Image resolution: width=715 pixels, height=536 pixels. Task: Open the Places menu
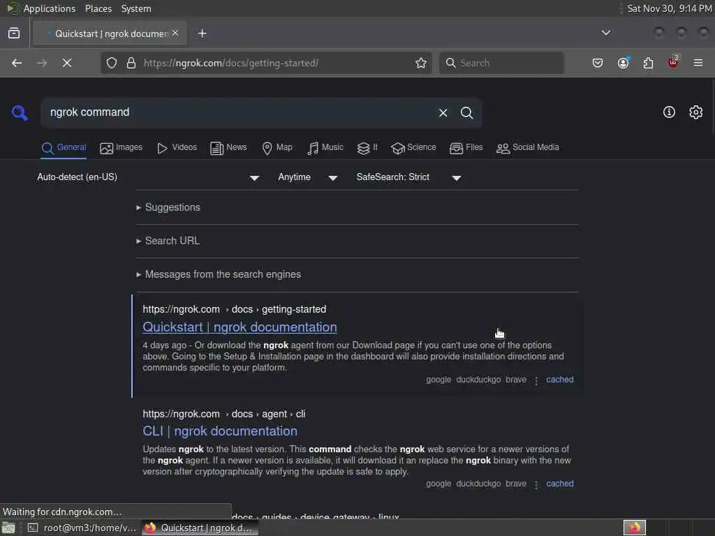click(98, 8)
